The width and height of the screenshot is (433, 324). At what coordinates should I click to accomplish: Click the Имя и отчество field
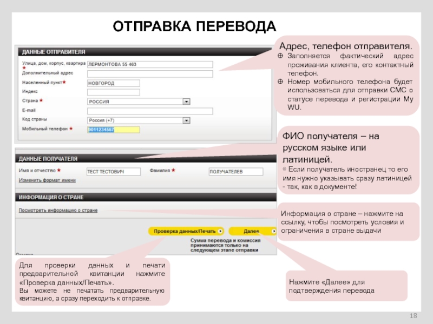click(113, 172)
